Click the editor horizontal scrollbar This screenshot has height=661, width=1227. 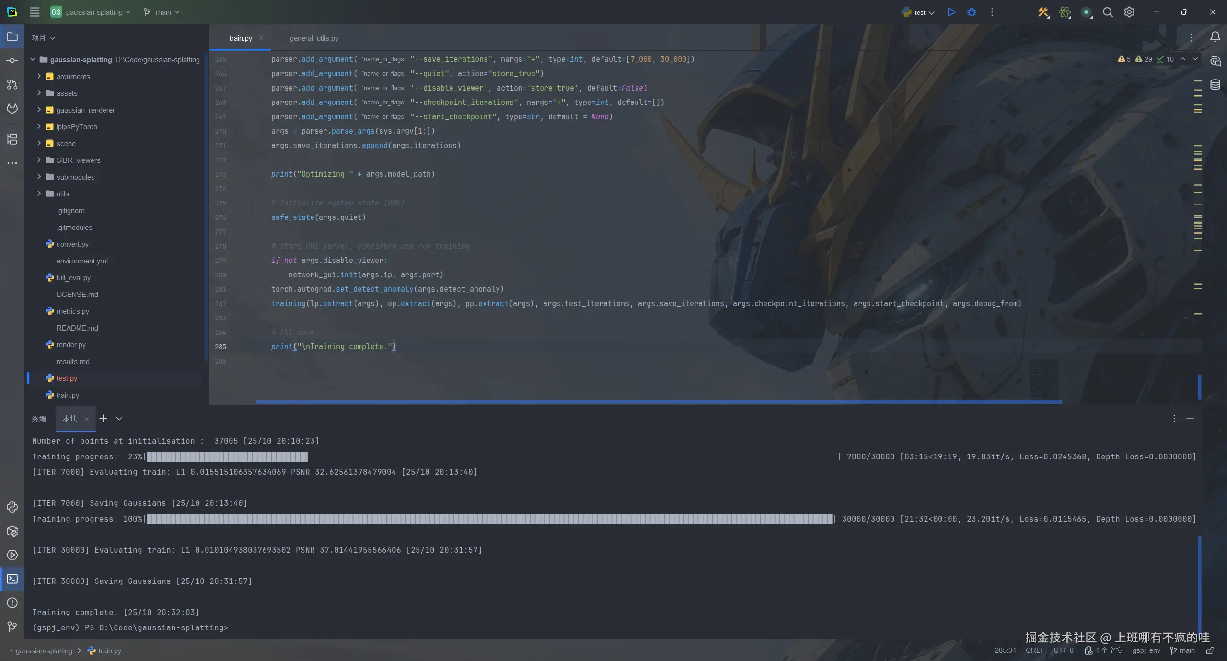tap(659, 402)
